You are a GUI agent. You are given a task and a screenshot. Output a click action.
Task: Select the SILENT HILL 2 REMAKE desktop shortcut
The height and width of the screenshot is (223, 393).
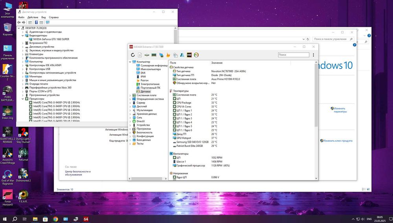click(x=7, y=135)
